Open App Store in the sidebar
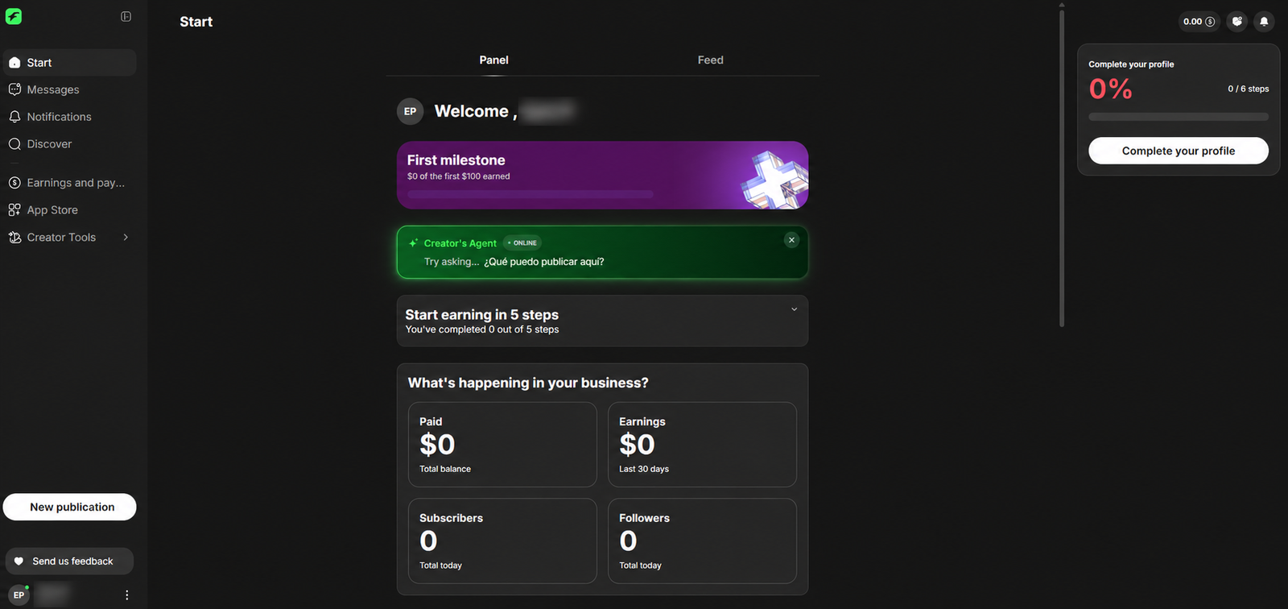This screenshot has width=1288, height=609. click(x=70, y=210)
